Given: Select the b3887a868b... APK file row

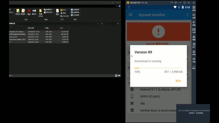Looking at the screenshot, I should coord(39,34).
